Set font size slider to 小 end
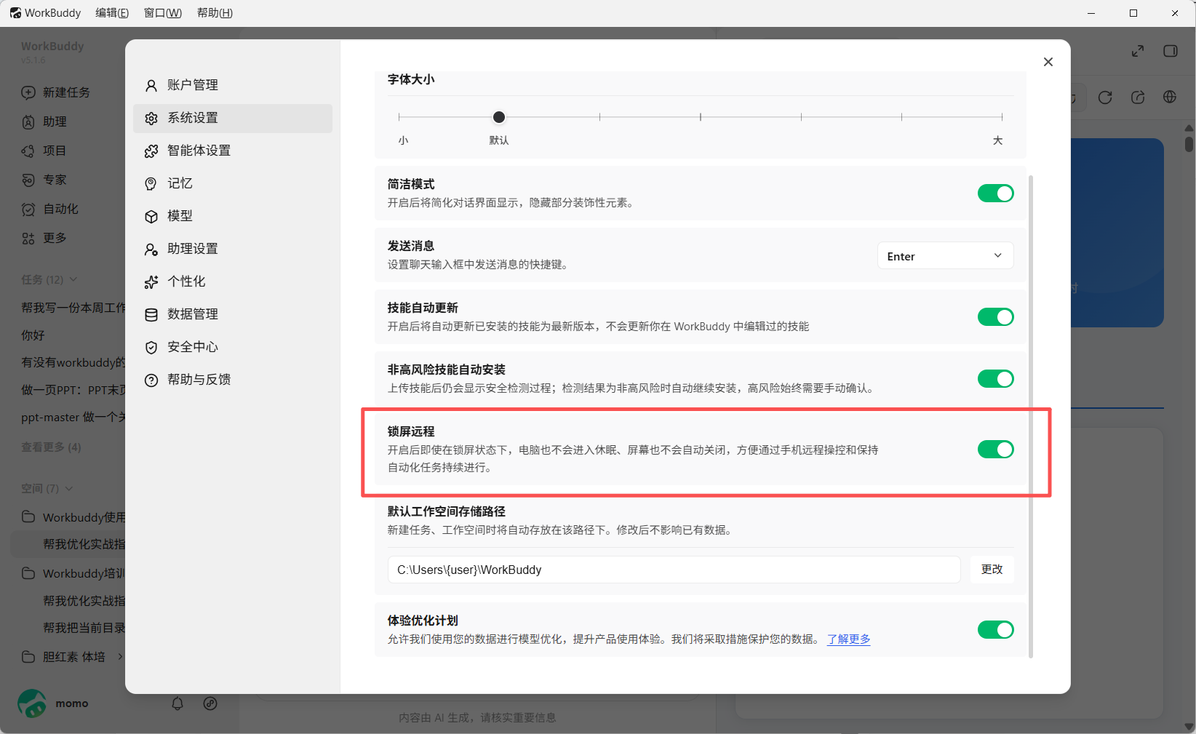Screen dimensions: 1196x734 coord(399,117)
